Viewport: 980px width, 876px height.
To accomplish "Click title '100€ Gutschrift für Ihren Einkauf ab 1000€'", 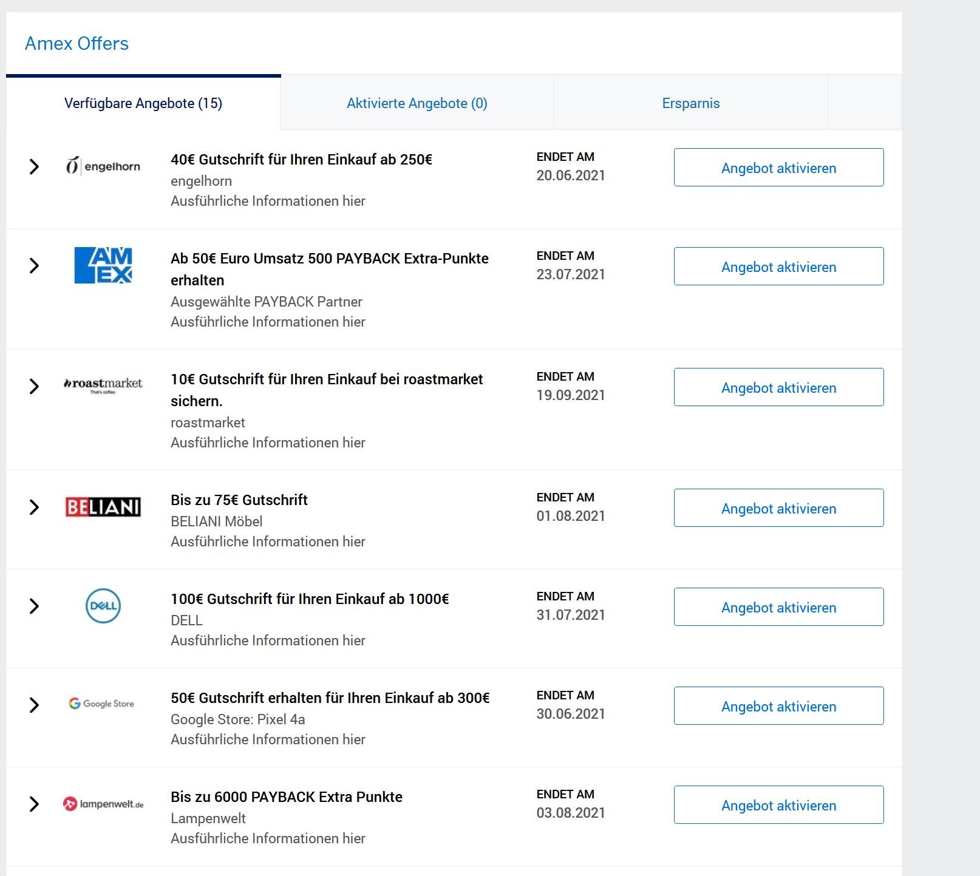I will (x=310, y=599).
